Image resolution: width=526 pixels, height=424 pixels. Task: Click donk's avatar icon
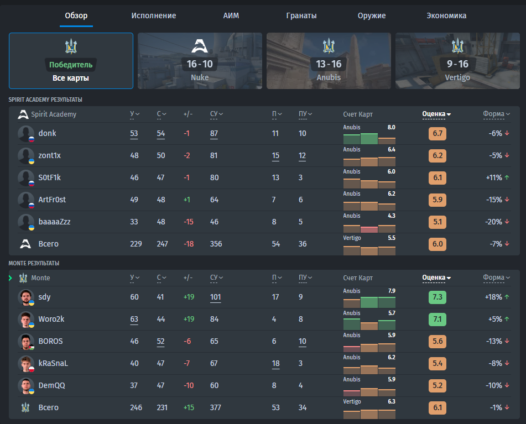coord(26,133)
